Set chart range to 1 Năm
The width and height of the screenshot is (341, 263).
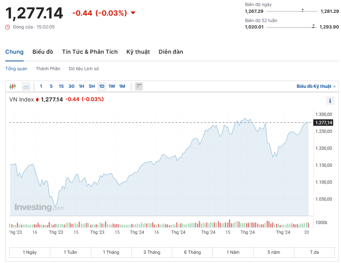click(x=233, y=252)
